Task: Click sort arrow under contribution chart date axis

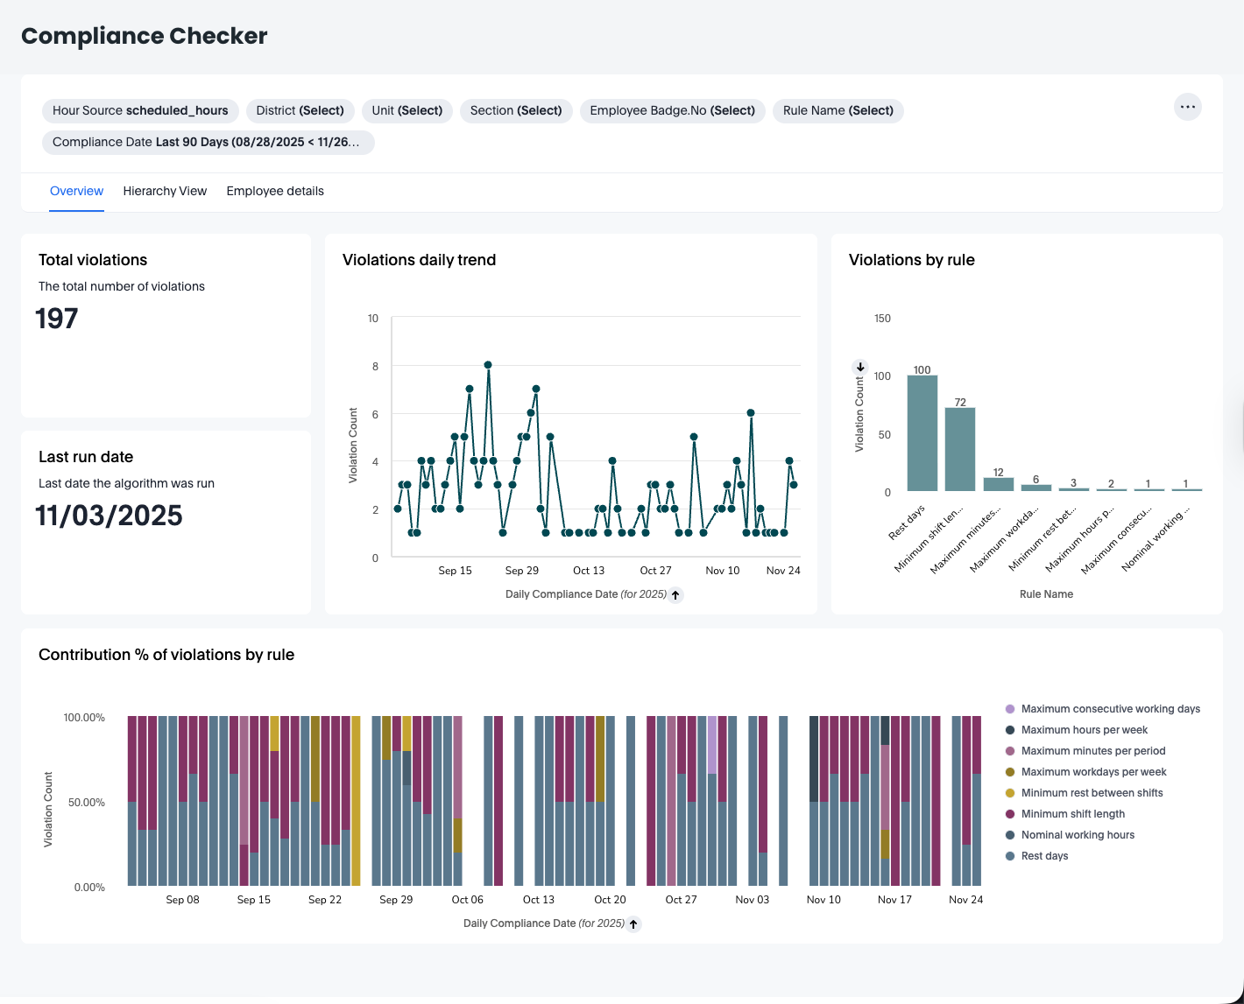Action: tap(634, 924)
